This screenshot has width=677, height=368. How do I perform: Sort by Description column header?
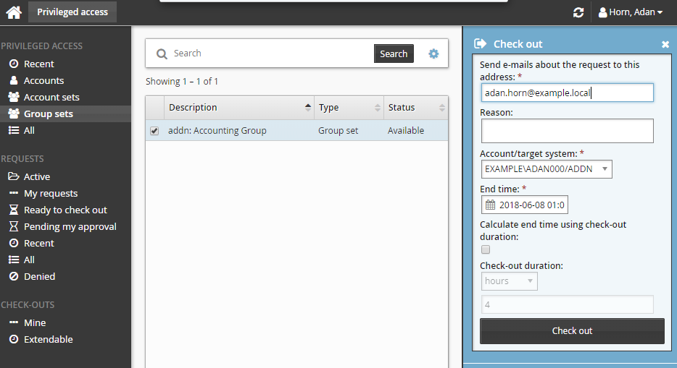(239, 108)
